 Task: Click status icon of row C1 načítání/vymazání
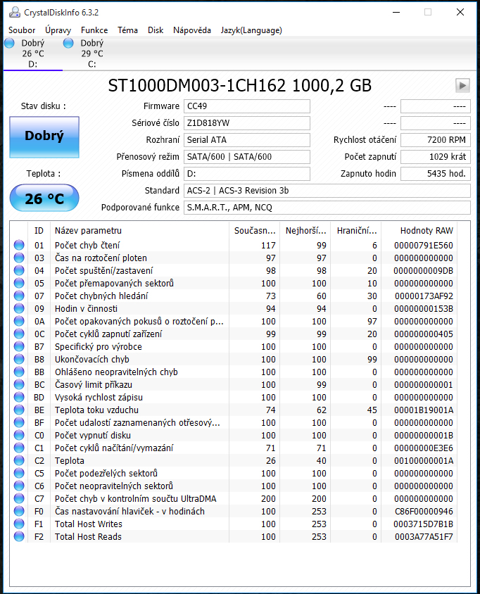(x=19, y=448)
